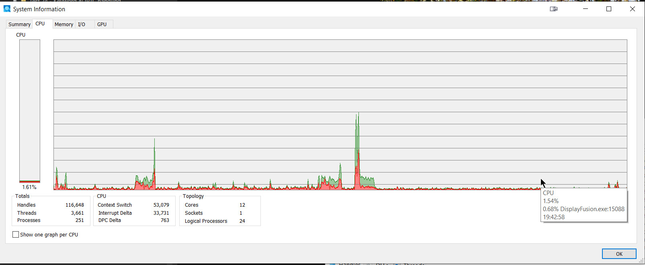
Task: Click the Context Switch value
Action: [161, 205]
